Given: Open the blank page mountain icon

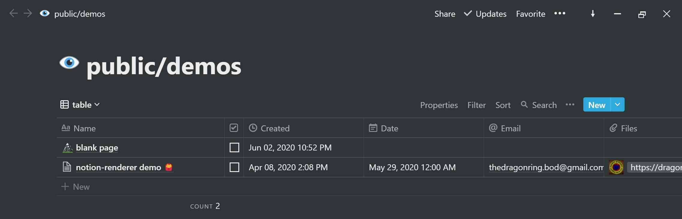Looking at the screenshot, I should click(x=68, y=147).
